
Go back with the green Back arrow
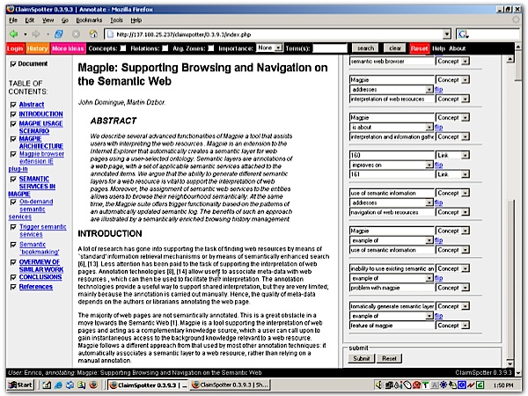point(14,34)
